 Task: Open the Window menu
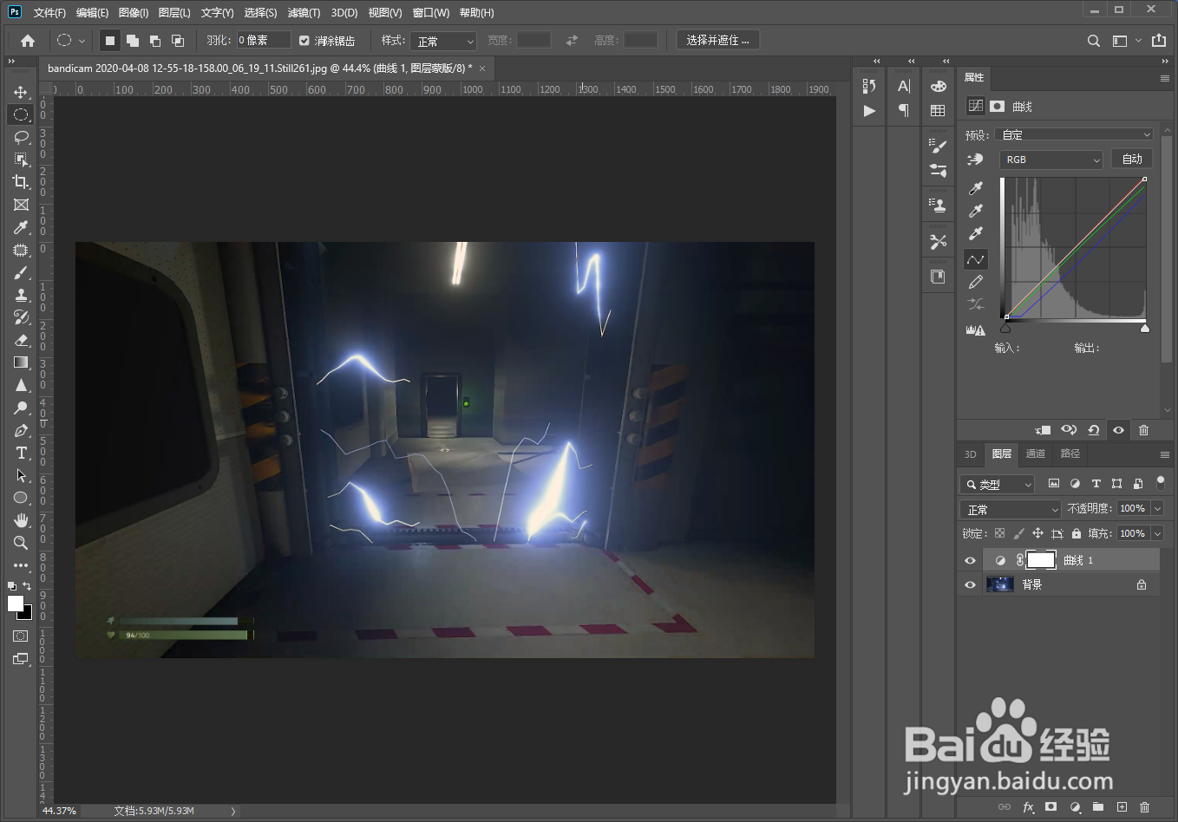click(431, 13)
